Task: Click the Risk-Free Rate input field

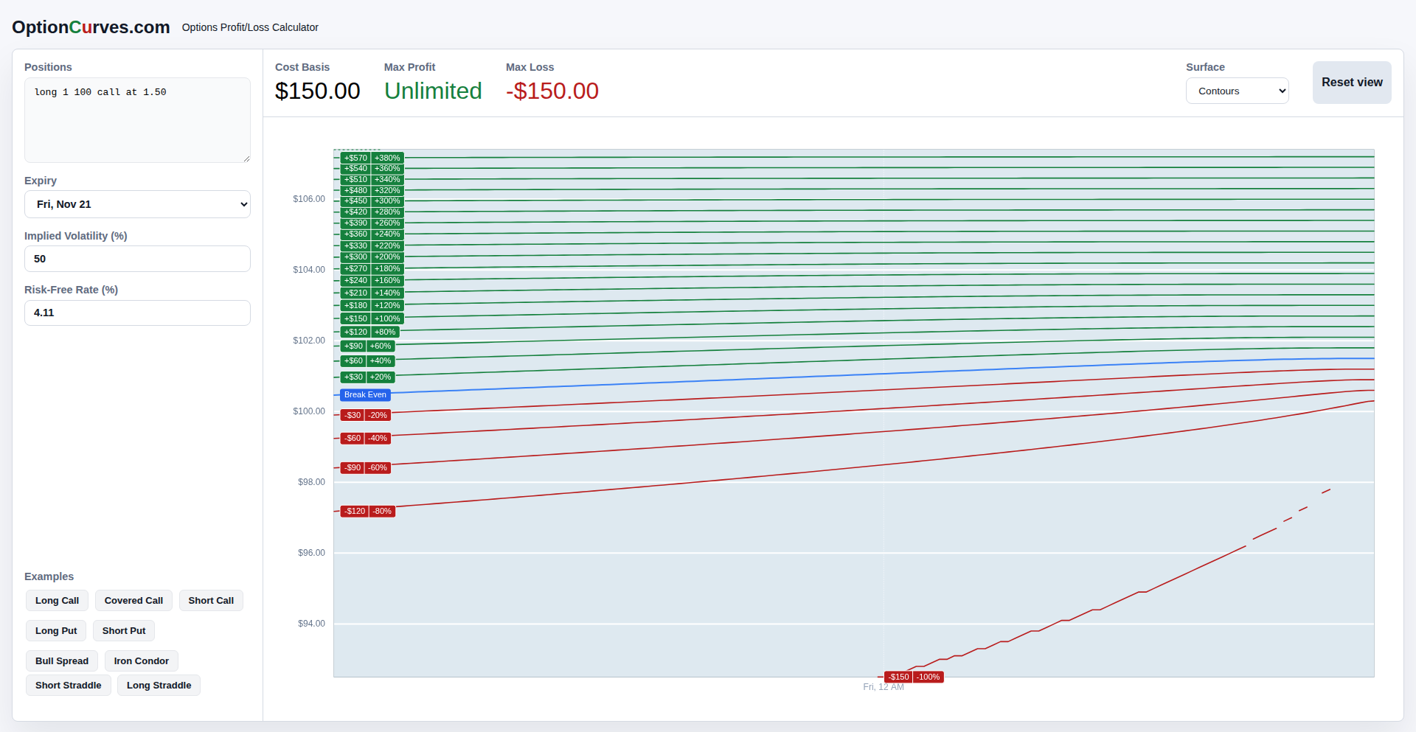Action: click(137, 313)
